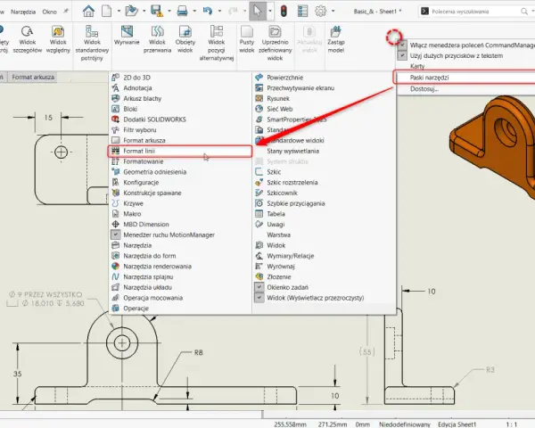Select Złożenie toolbar entry
The width and height of the screenshot is (535, 428).
pos(325,276)
